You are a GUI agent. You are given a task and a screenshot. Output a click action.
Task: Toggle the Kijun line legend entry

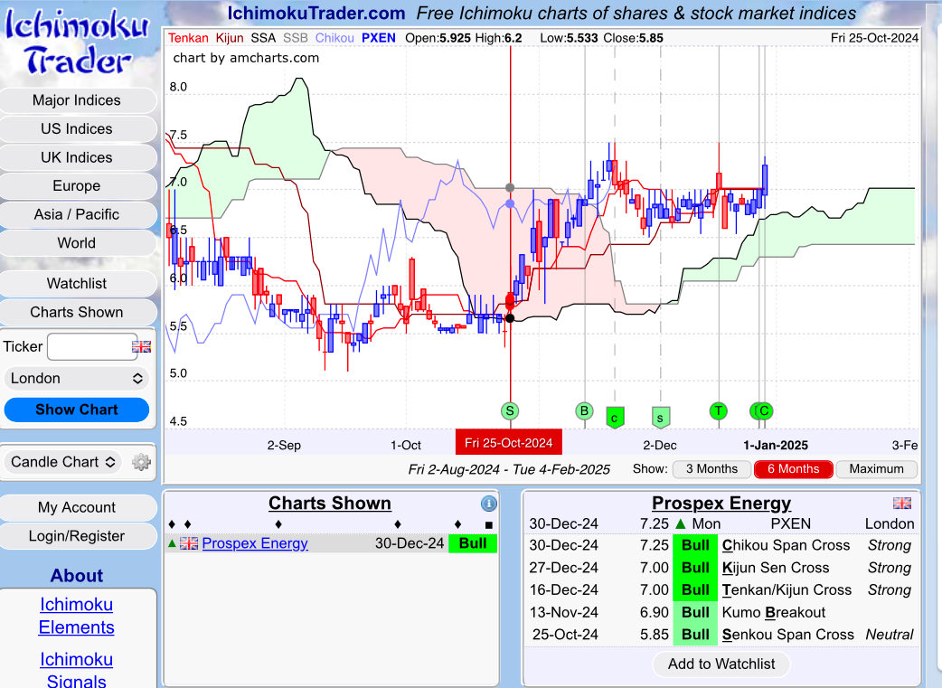[230, 38]
